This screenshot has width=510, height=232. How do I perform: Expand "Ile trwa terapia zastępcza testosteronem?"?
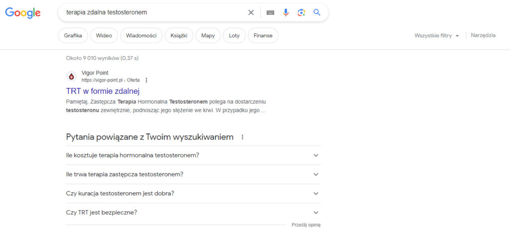point(193,174)
